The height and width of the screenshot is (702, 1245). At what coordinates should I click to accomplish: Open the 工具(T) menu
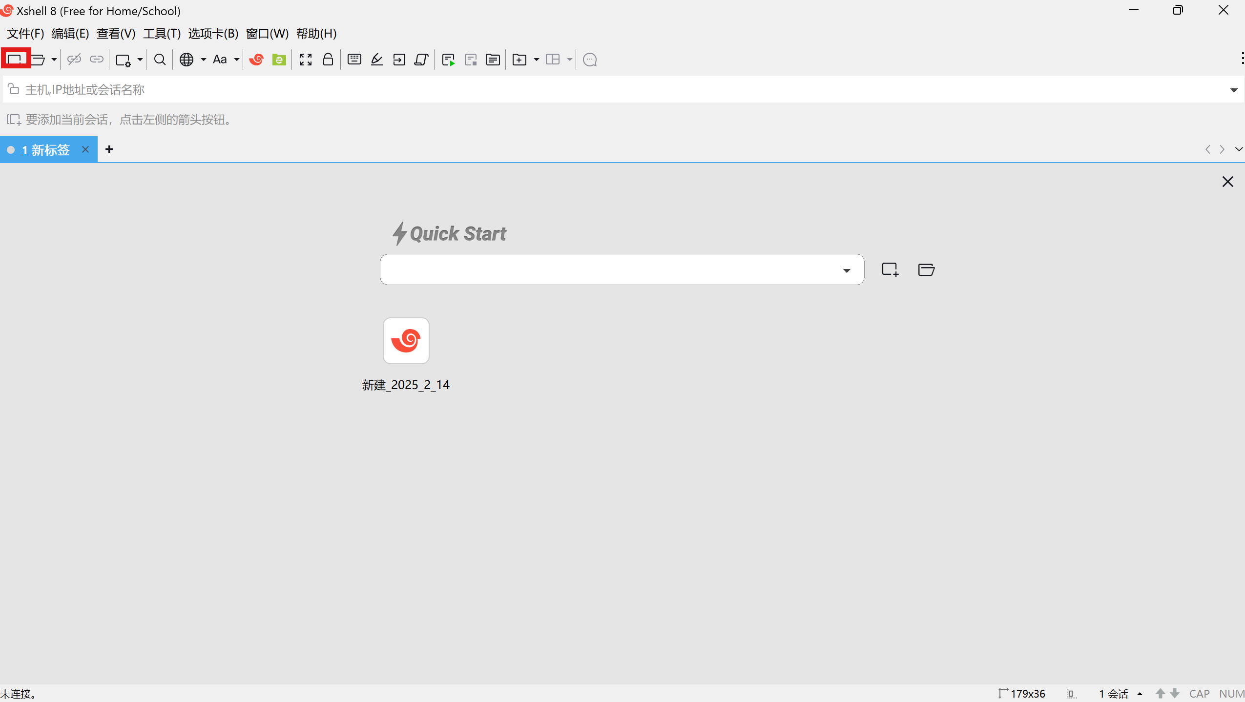162,34
